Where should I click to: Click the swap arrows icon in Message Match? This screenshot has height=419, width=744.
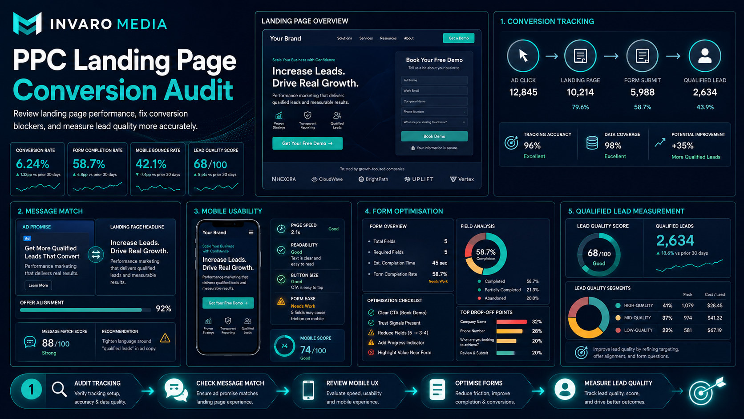pos(96,255)
